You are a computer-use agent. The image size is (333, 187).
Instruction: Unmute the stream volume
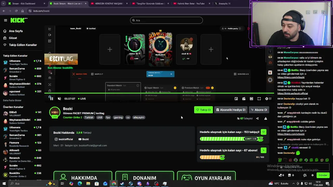(x=59, y=99)
